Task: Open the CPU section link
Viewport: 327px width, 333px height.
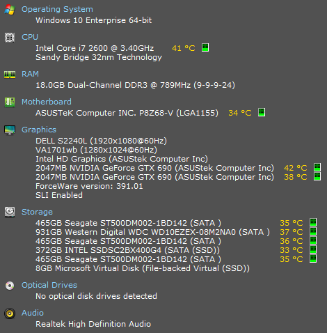Action: (x=30, y=37)
